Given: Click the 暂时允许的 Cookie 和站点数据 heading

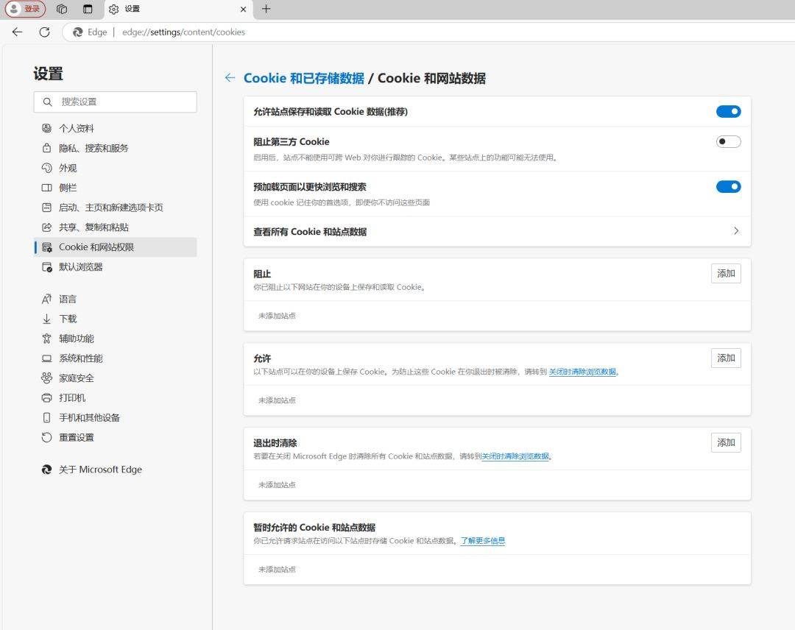Looking at the screenshot, I should (314, 528).
